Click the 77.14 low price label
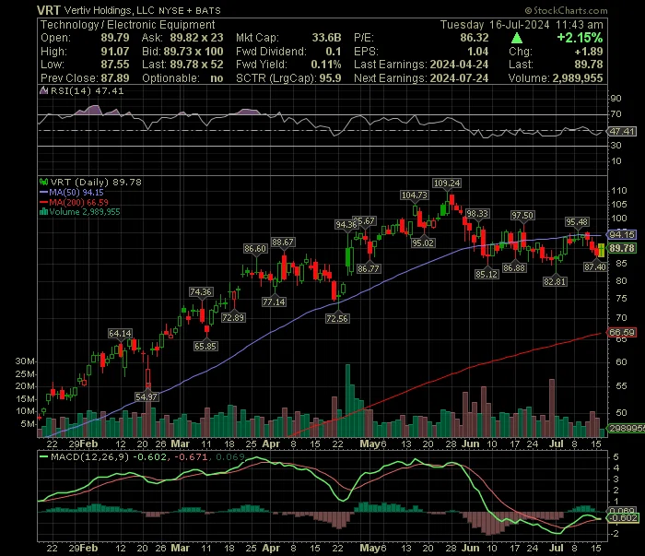The image size is (645, 556). coord(274,302)
